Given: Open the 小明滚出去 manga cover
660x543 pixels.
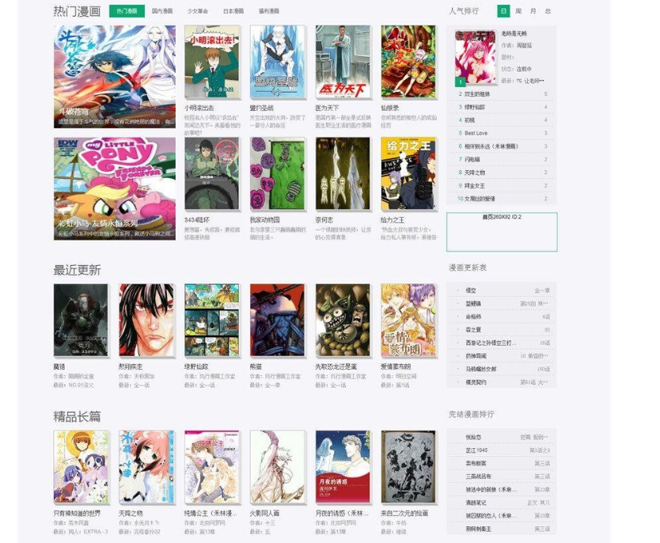Looking at the screenshot, I should pyautogui.click(x=211, y=63).
